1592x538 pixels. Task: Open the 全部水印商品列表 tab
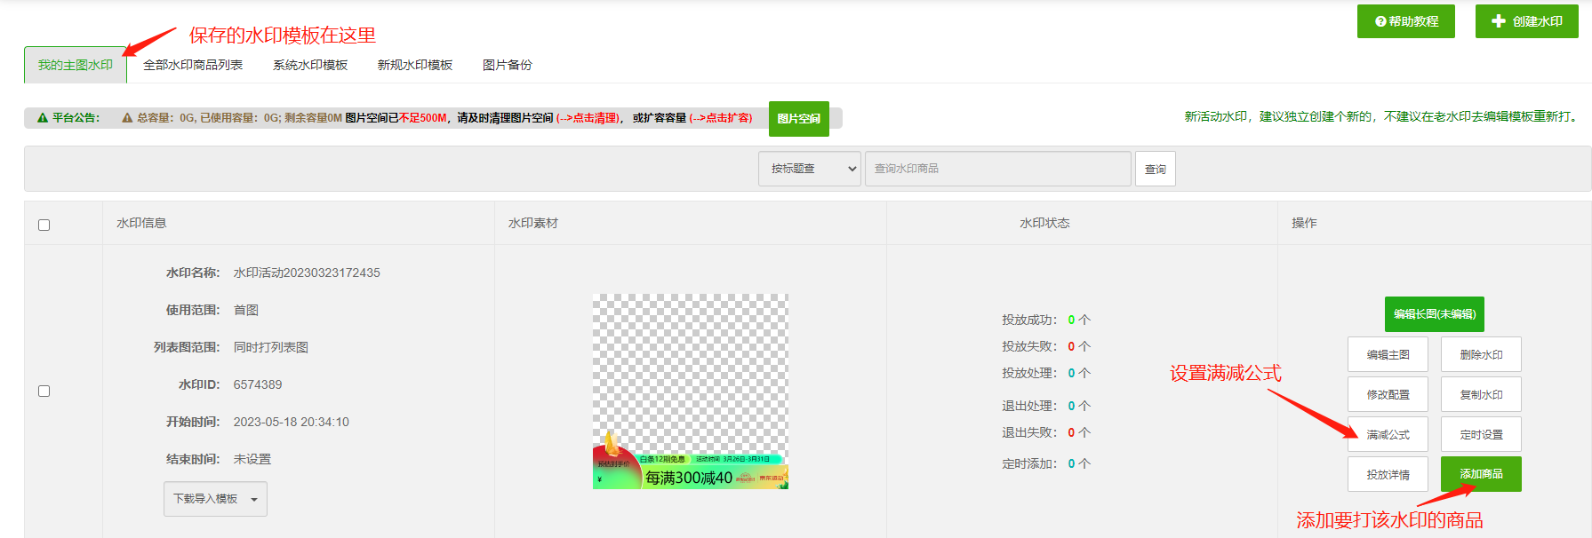tap(193, 65)
